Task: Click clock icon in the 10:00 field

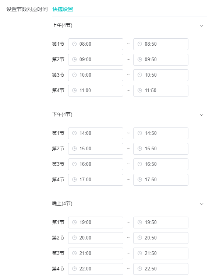Action: tap(74, 75)
